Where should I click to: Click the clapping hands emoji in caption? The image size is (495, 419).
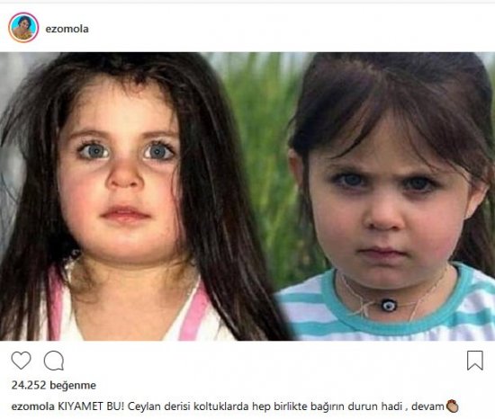452,406
